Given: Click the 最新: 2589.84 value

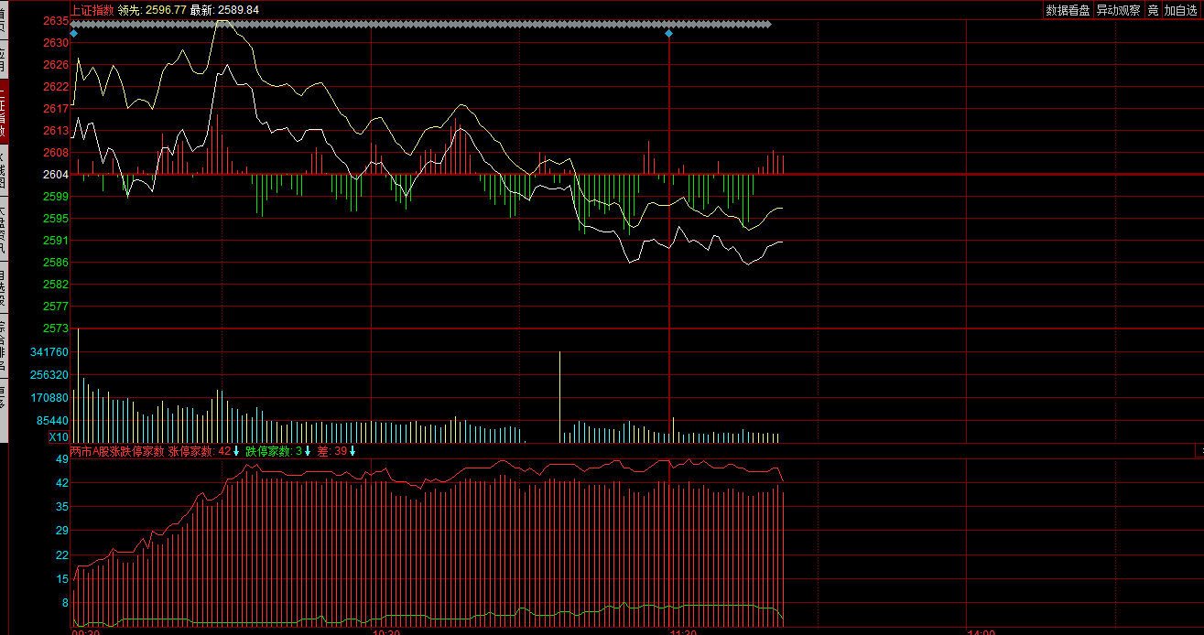Looking at the screenshot, I should [x=224, y=9].
